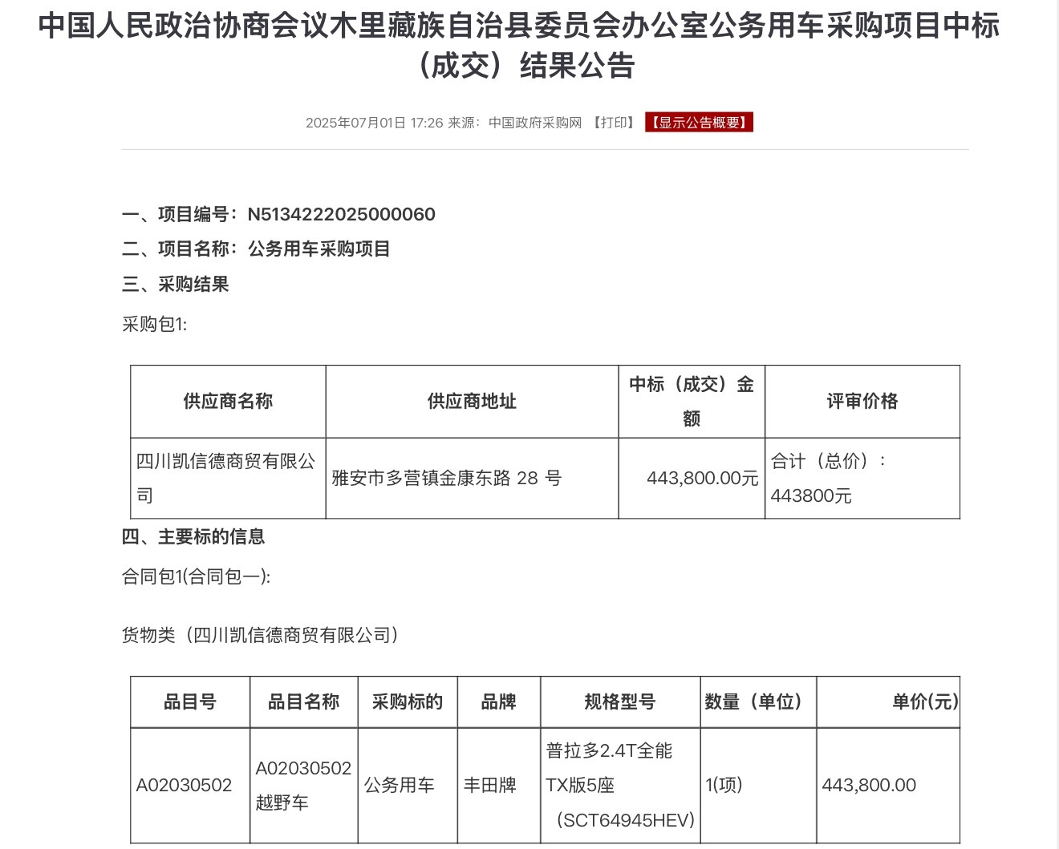Click the page title 中标（成交）结果公告
This screenshot has height=849, width=1059.
click(x=519, y=46)
